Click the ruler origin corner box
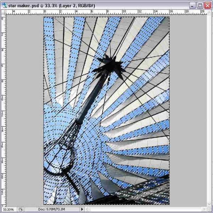The width and height of the screenshot is (213, 213). pyautogui.click(x=4, y=12)
